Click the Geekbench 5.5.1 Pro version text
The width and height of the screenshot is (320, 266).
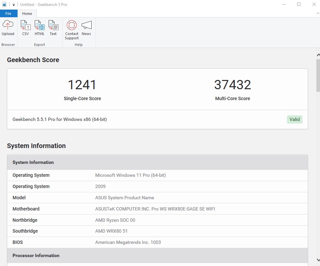click(60, 119)
